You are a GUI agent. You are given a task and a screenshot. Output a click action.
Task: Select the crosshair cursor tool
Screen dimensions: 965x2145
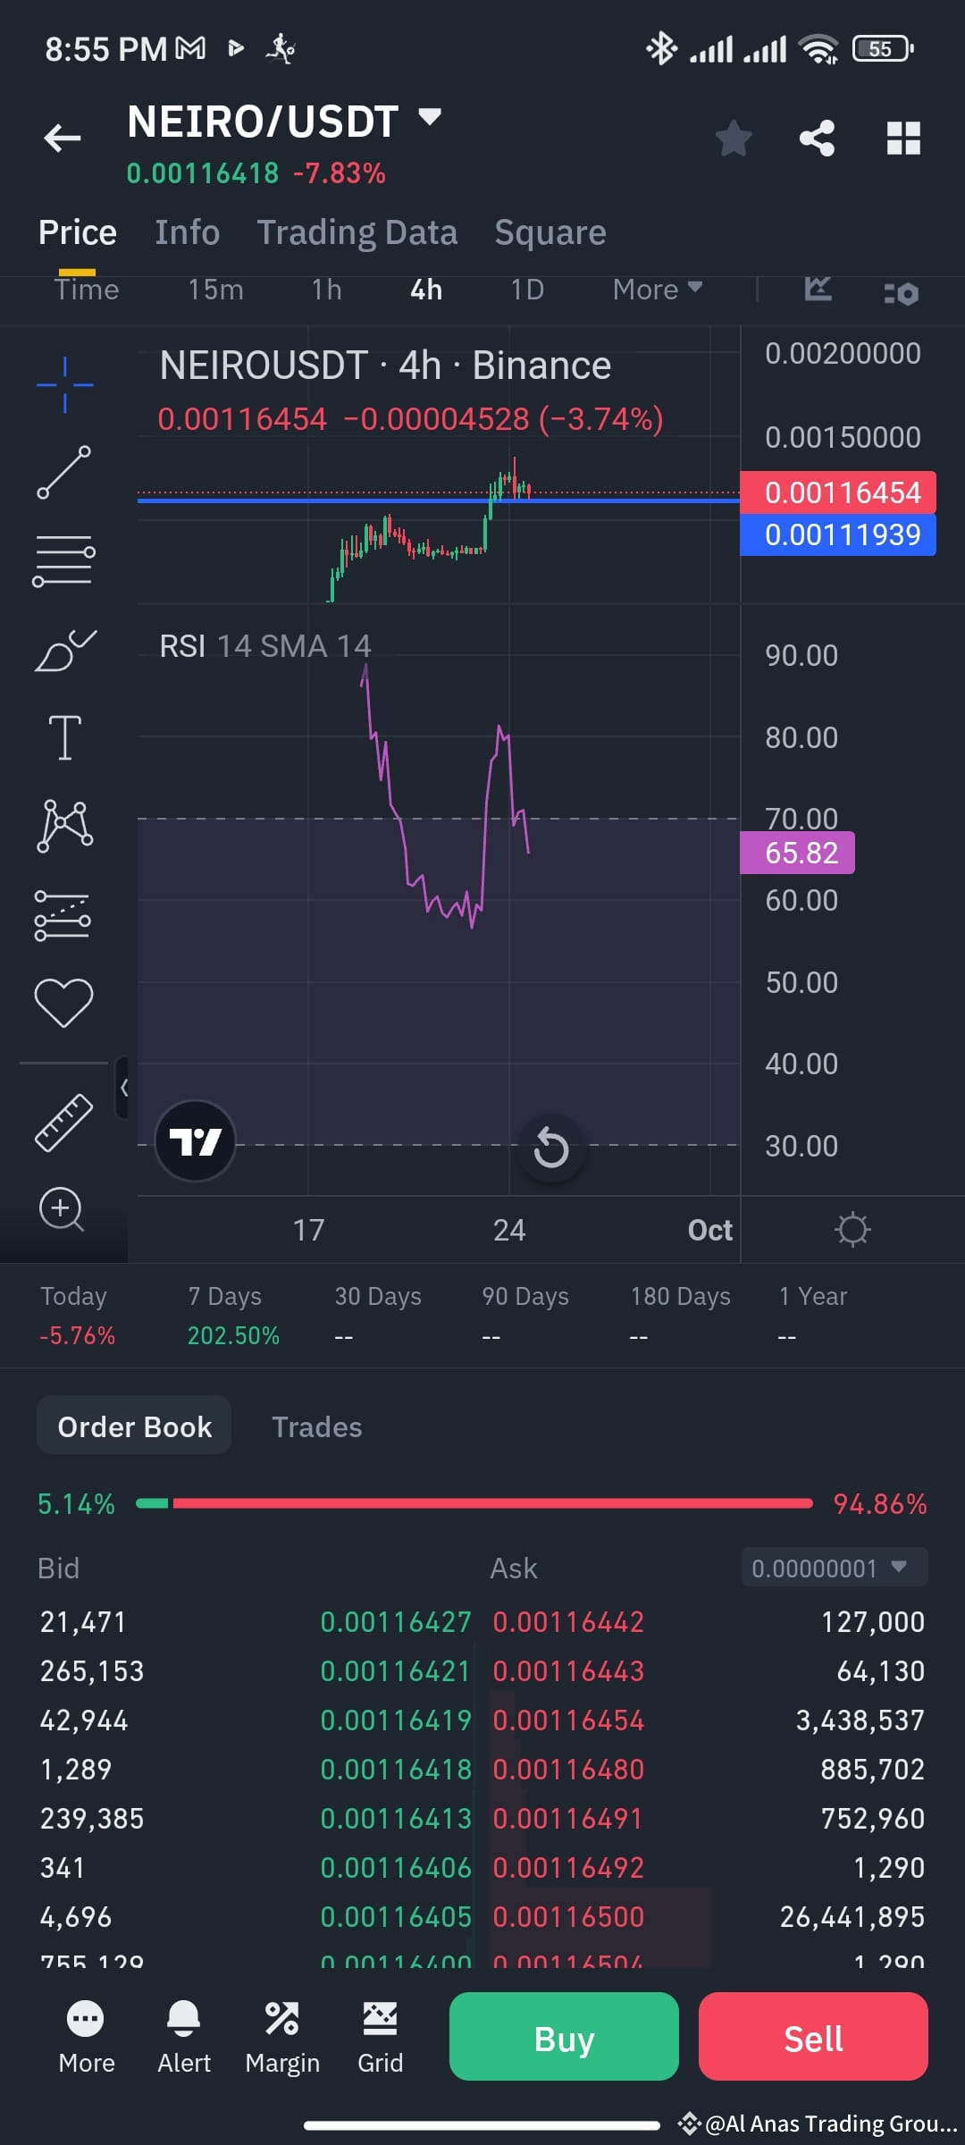tap(64, 384)
